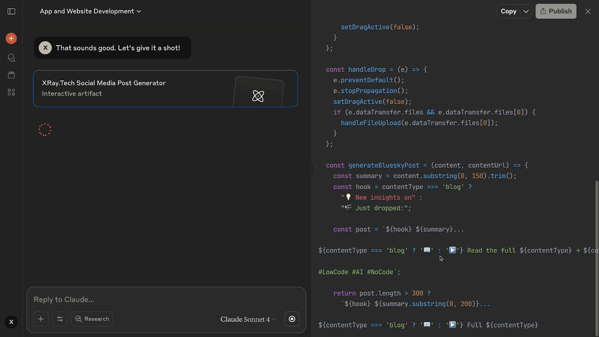Click the code line "const generateBlueskyPost"
This screenshot has height=337, width=599.
point(427,165)
